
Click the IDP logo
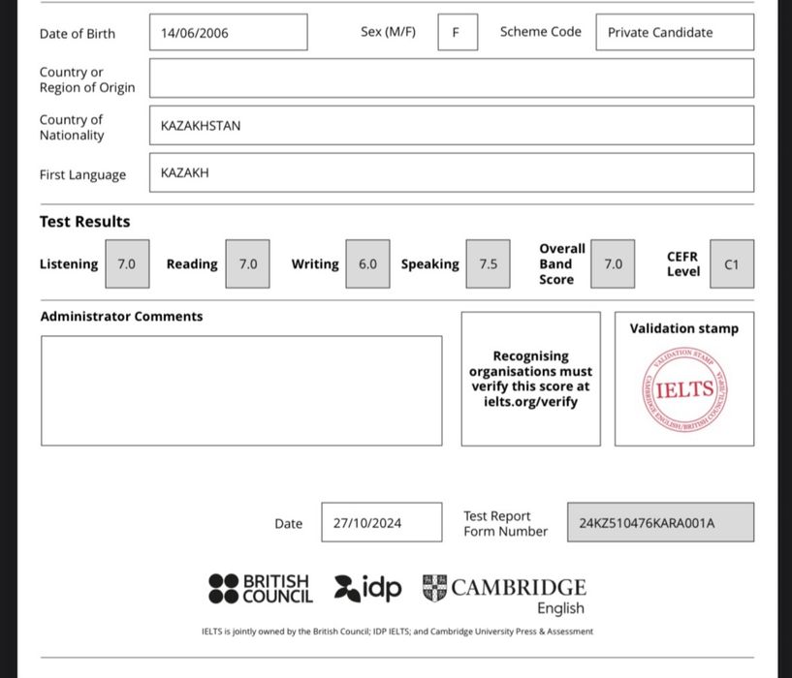367,588
